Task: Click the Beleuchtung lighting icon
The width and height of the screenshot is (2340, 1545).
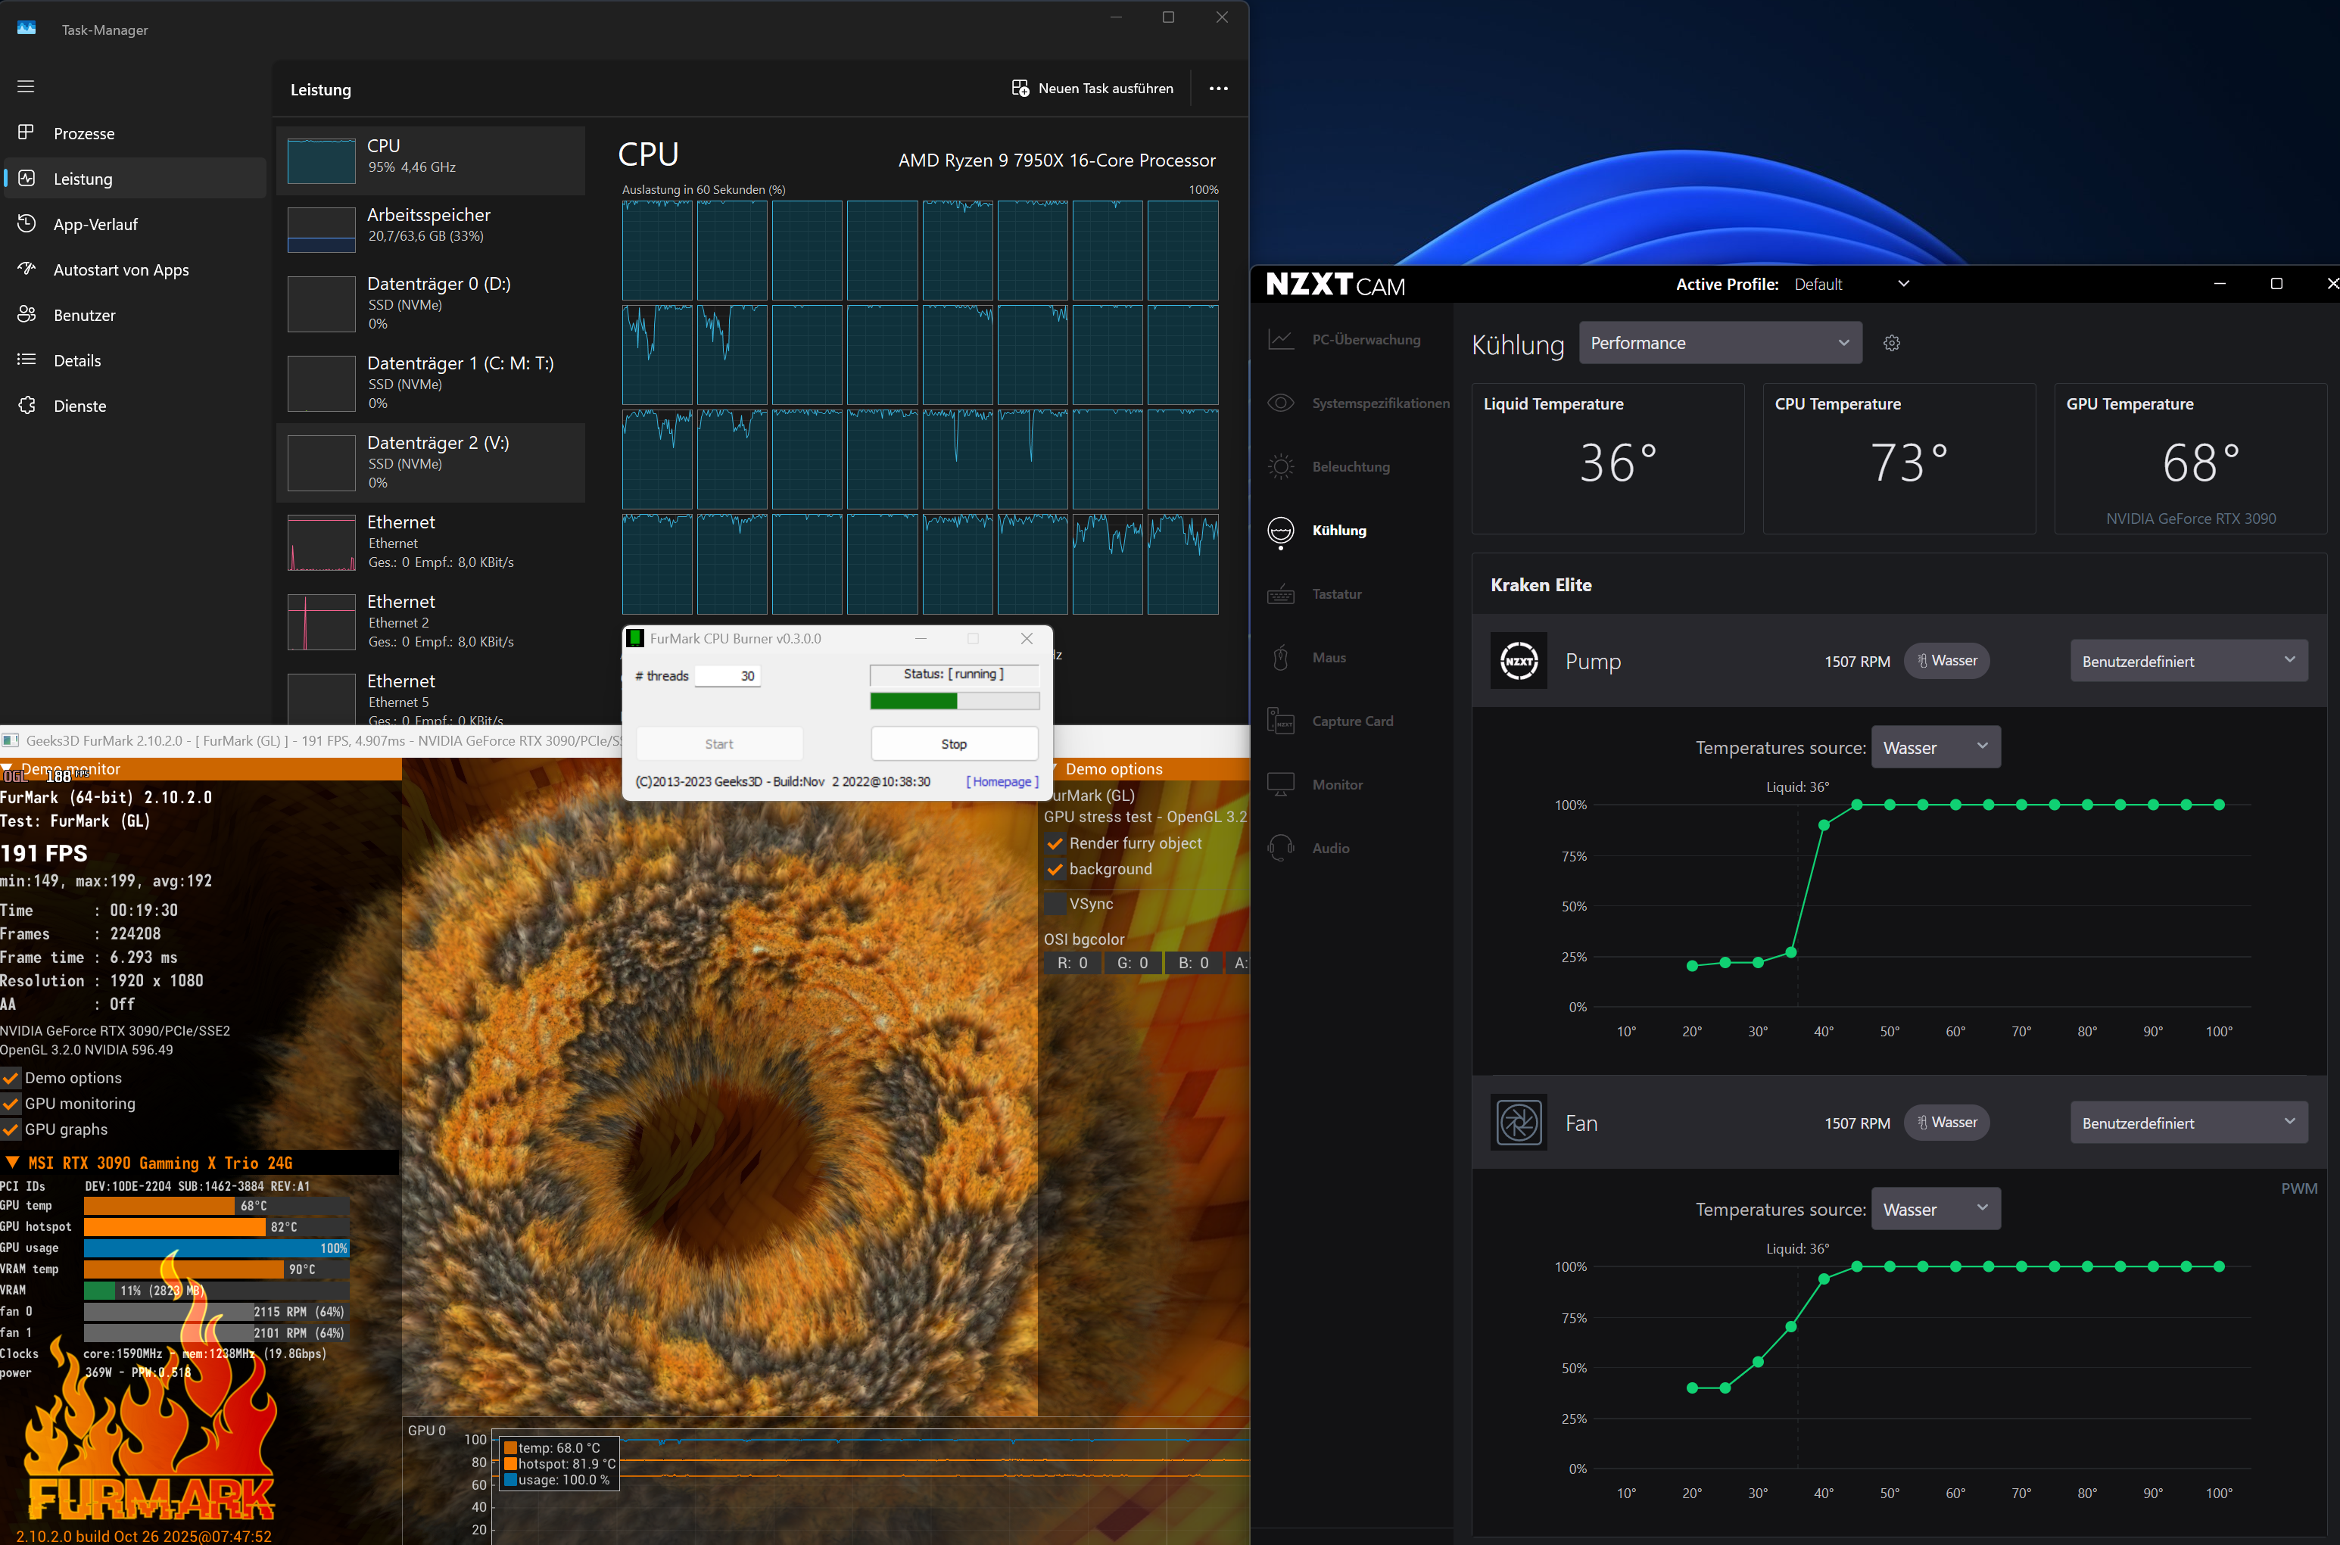Action: [x=1280, y=466]
